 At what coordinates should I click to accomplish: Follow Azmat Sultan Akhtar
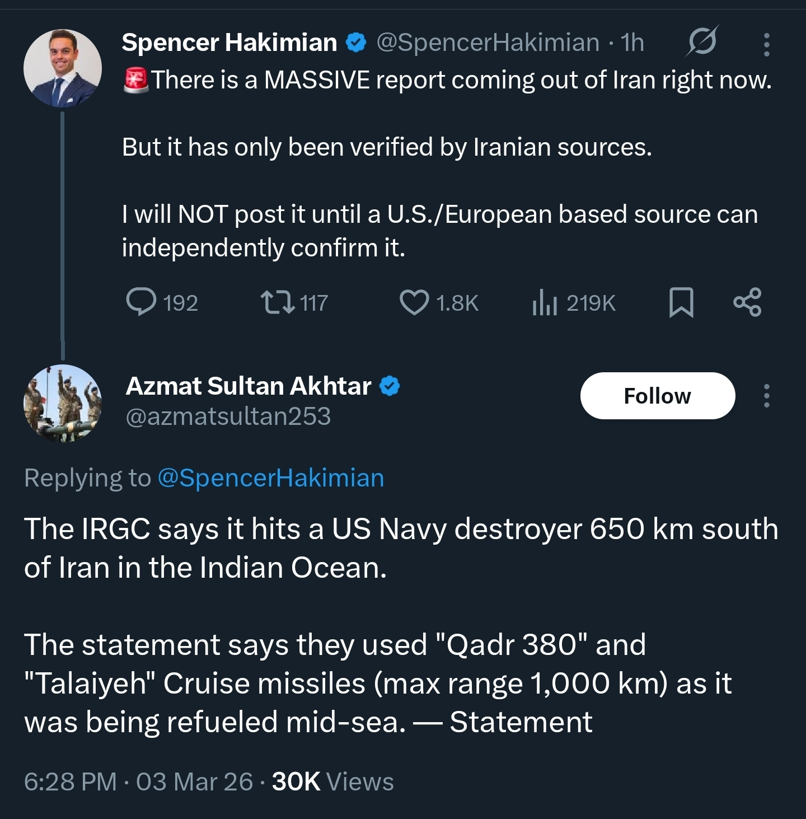(657, 396)
